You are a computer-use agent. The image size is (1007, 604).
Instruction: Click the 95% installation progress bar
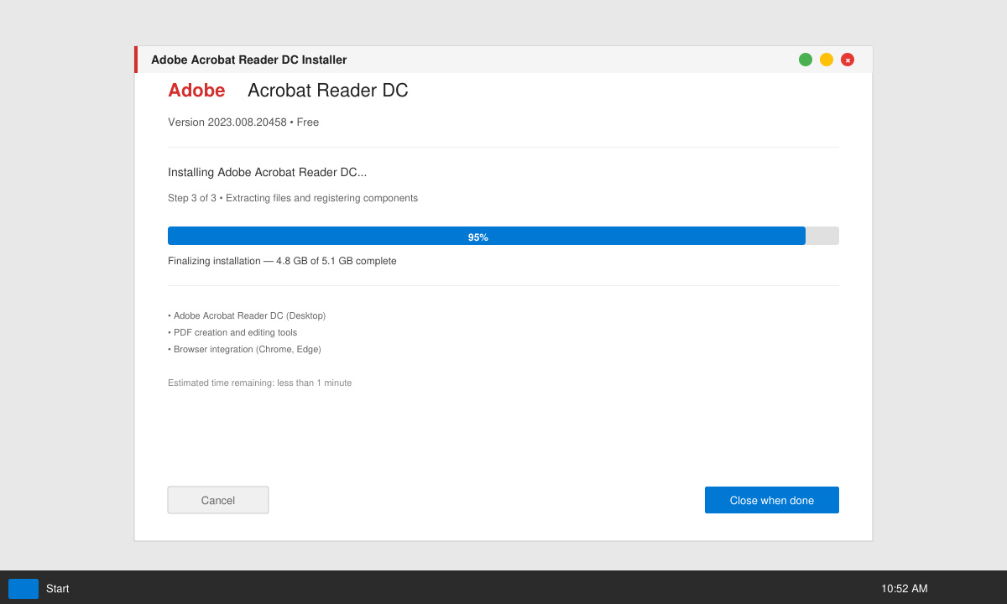(x=503, y=236)
